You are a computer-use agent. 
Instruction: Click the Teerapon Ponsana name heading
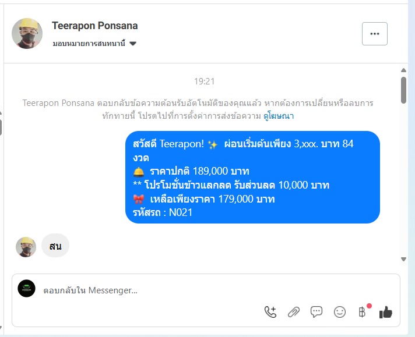click(95, 26)
